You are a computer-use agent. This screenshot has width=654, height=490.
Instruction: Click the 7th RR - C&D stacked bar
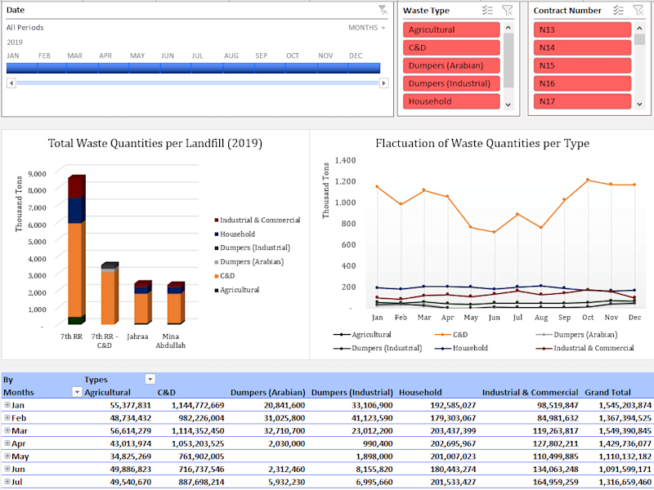coord(110,294)
